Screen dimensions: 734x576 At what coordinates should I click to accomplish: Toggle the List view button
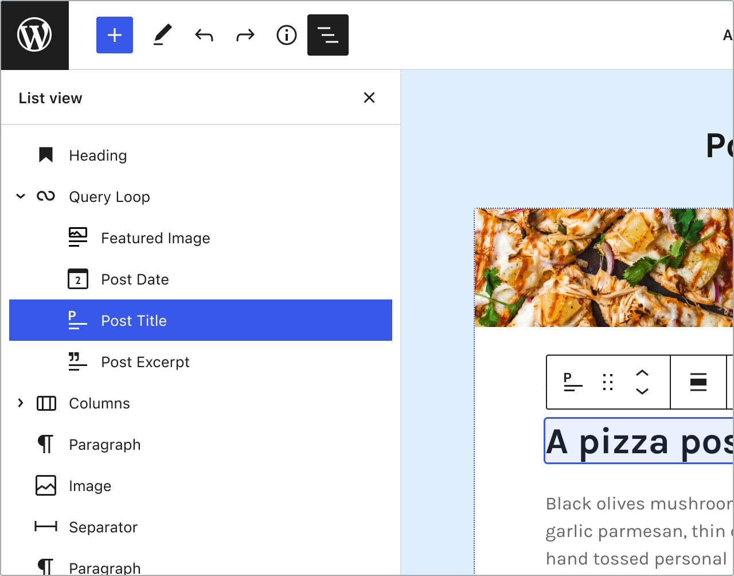[x=328, y=36]
